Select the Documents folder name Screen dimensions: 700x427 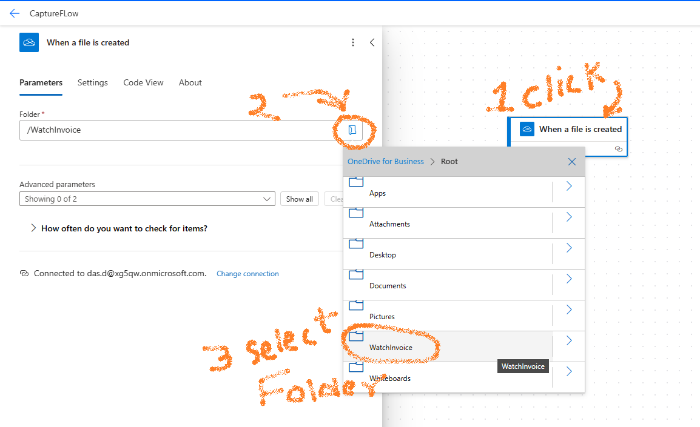(x=388, y=286)
